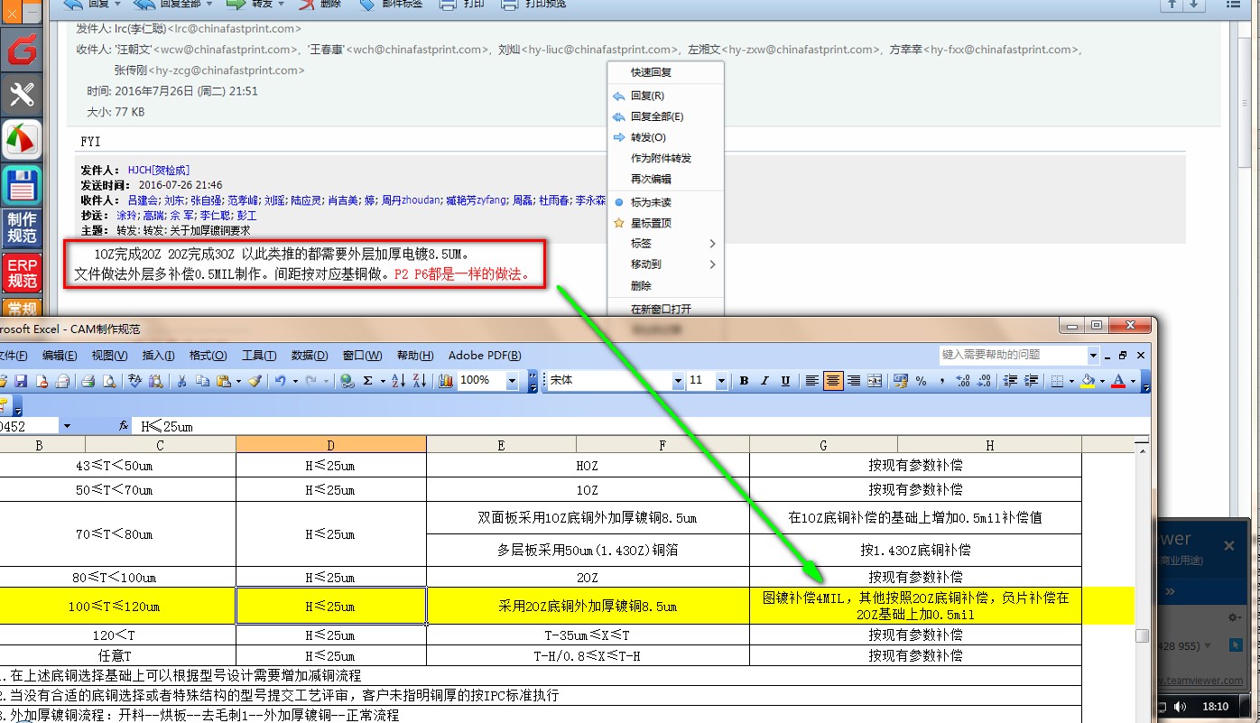Open Font Color red A swatch
The width and height of the screenshot is (1260, 723).
click(x=1118, y=381)
